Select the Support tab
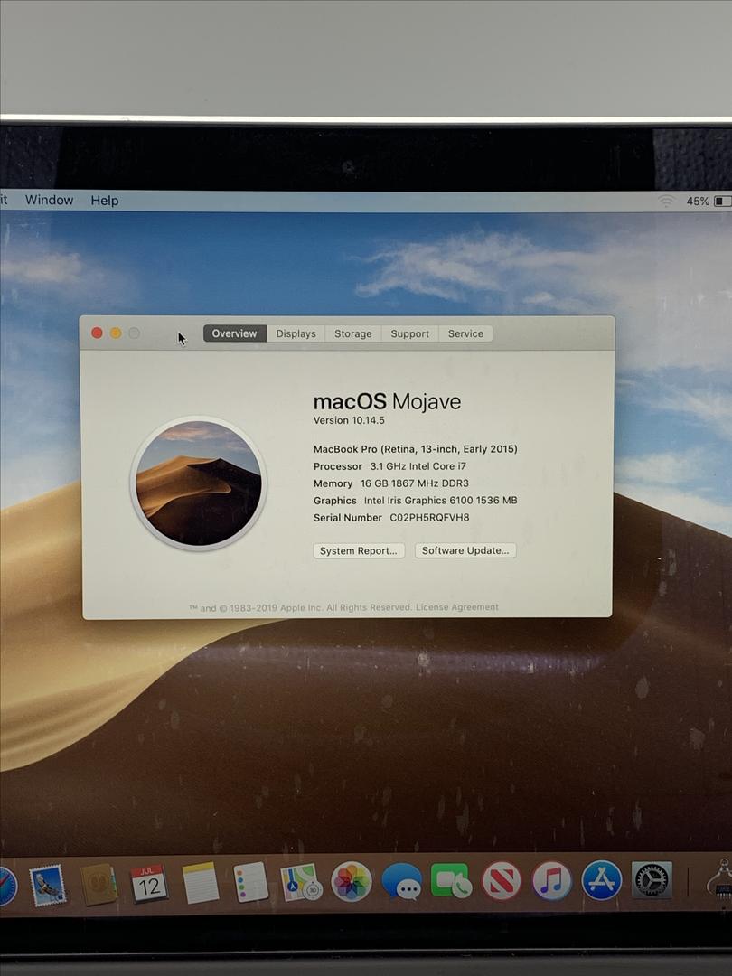The width and height of the screenshot is (732, 976). tap(409, 333)
